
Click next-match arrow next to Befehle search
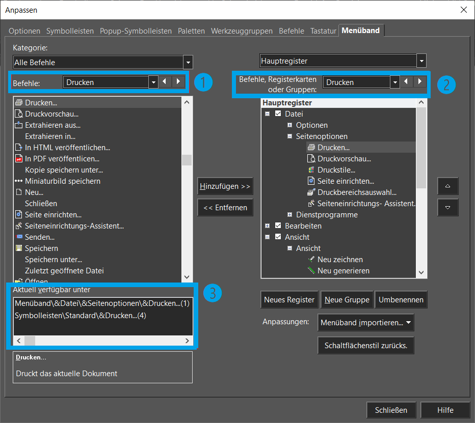(x=178, y=81)
